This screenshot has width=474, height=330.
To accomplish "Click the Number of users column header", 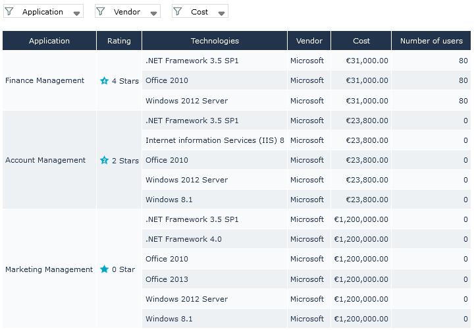I will 431,41.
